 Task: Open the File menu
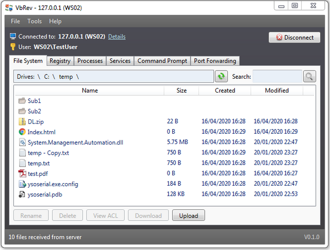coord(15,21)
